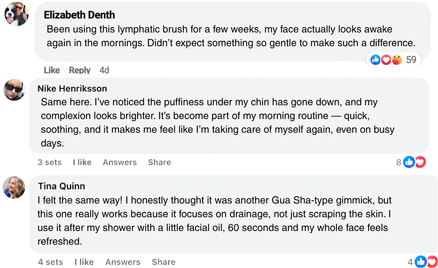Share Nike Henriksson's comment
The image size is (438, 268).
pyautogui.click(x=159, y=162)
